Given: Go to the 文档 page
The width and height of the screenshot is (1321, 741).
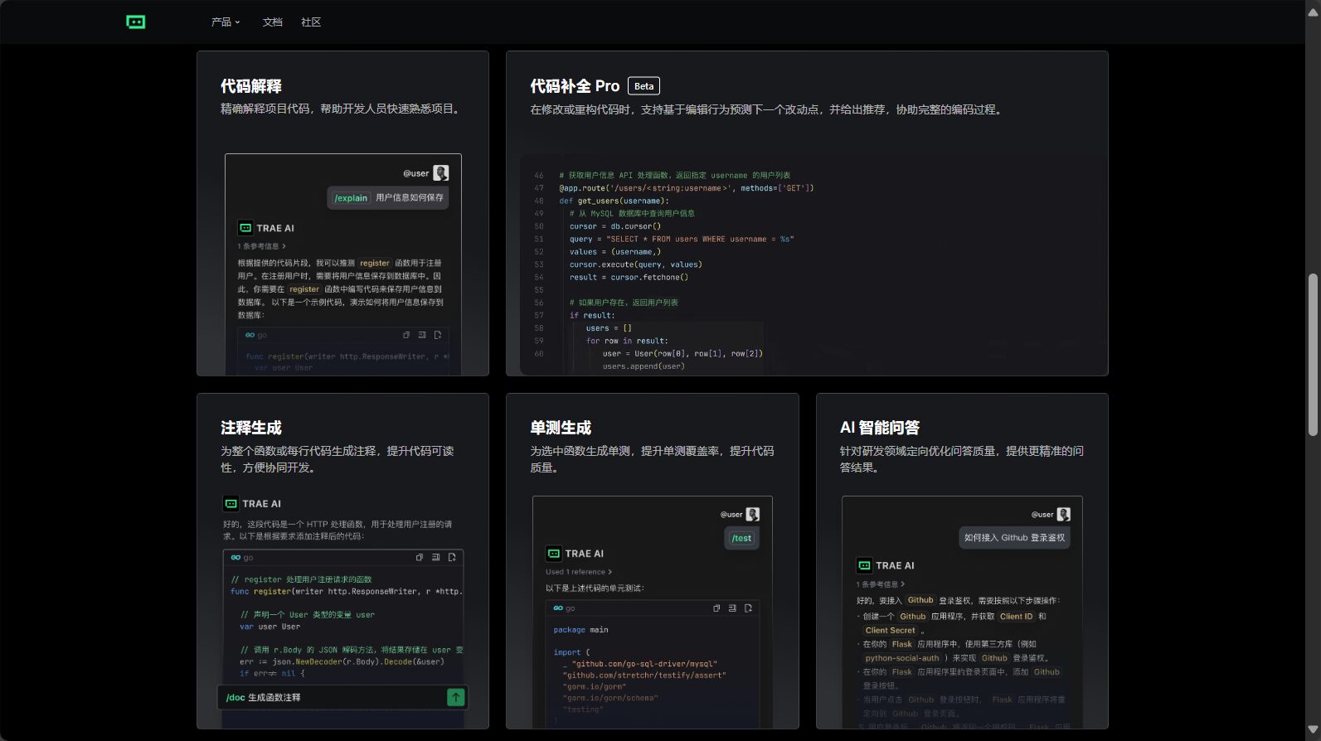Looking at the screenshot, I should coord(273,22).
